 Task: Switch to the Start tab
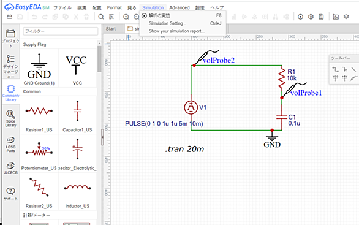pos(111,29)
